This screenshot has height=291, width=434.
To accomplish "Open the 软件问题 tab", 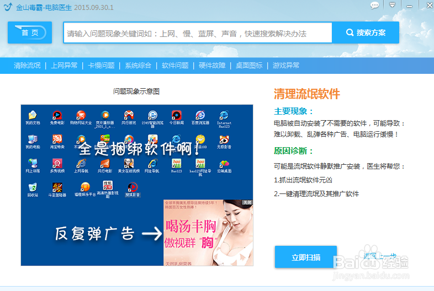I will [175, 66].
